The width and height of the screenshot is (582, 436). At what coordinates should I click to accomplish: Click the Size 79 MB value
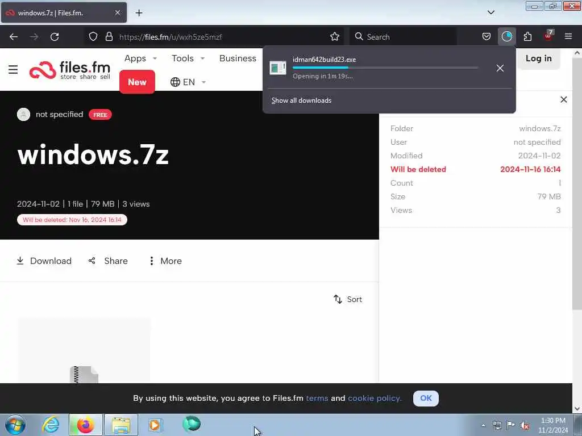tap(549, 196)
